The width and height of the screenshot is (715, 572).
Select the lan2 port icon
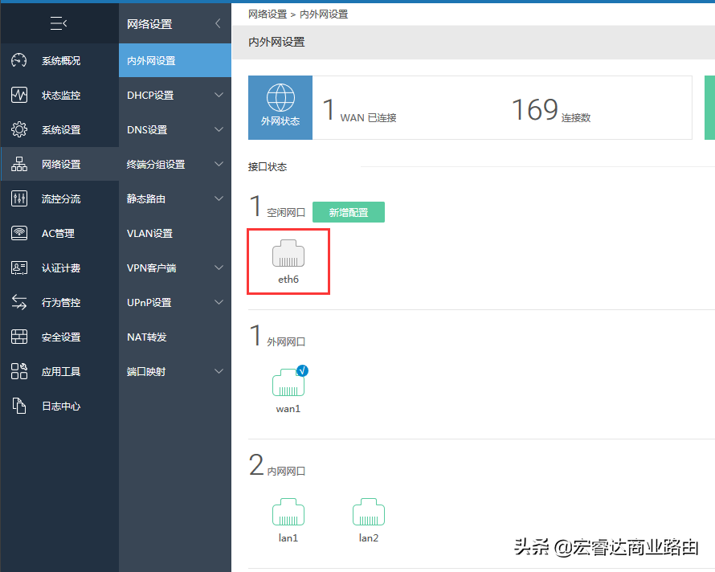(369, 512)
